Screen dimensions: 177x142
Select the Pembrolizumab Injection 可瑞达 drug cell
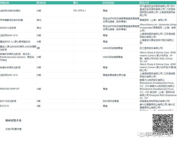point(18,57)
